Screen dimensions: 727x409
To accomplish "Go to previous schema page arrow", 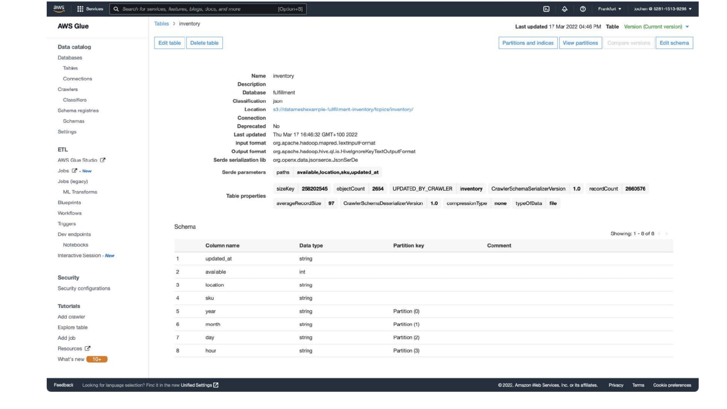I will (659, 234).
